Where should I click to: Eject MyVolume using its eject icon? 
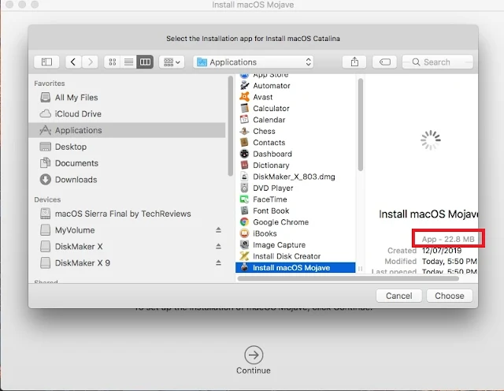[218, 230]
